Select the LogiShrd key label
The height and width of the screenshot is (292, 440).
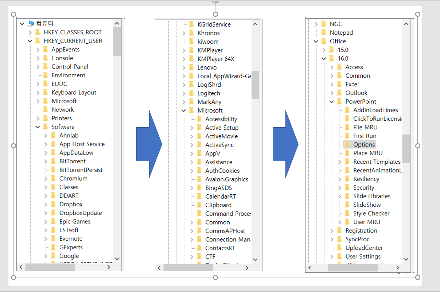pyautogui.click(x=209, y=85)
